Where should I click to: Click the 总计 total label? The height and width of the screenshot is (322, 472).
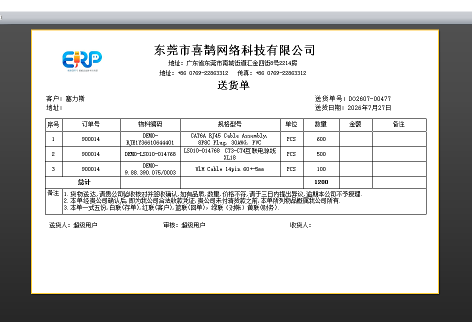(84, 182)
